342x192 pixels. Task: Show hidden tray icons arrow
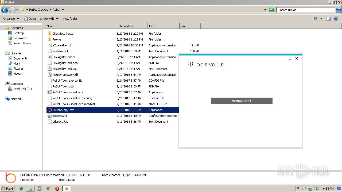click(298, 189)
